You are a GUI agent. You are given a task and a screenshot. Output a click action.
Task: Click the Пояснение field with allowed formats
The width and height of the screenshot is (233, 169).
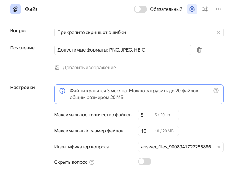click(123, 50)
